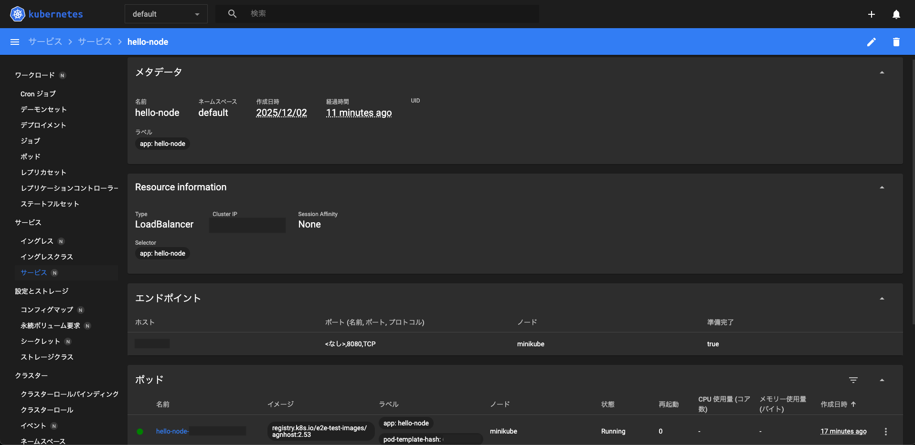915x445 pixels.
Task: Select the app: hello-node label chip under ラベル
Action: coord(162,143)
